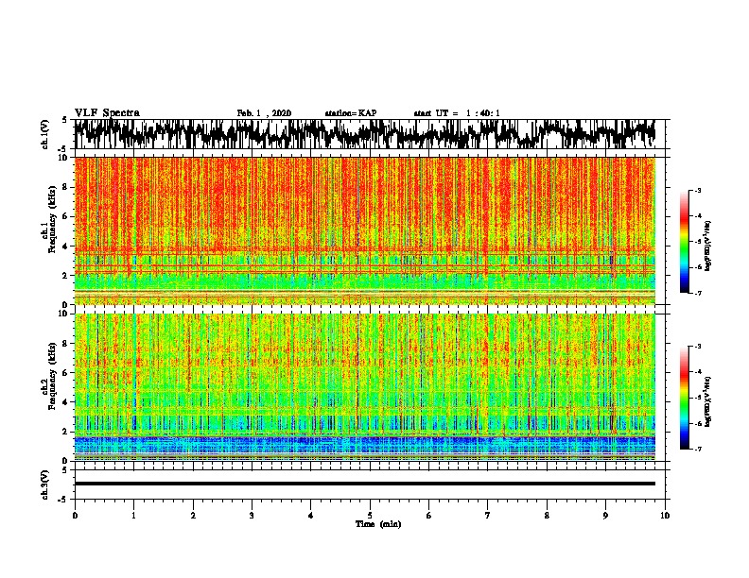This screenshot has height=578, width=749.
Task: Click the time axis tick label 10
Action: (x=665, y=516)
